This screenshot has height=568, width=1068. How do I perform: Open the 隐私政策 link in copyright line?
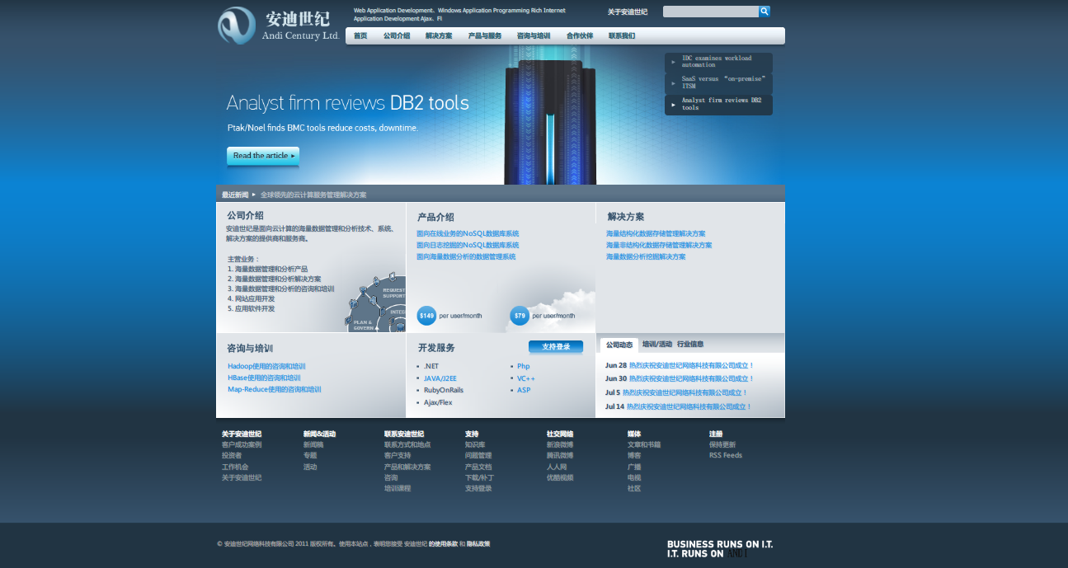tap(478, 544)
